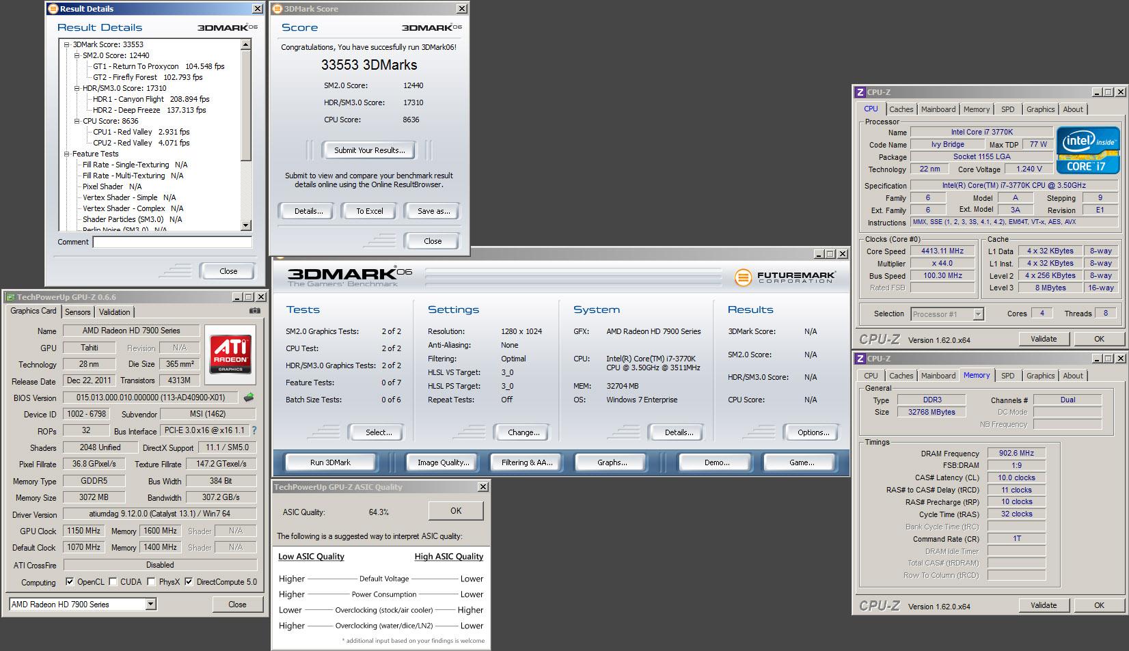1129x651 pixels.
Task: Click the GPU-Z title bar app icon
Action: point(10,297)
